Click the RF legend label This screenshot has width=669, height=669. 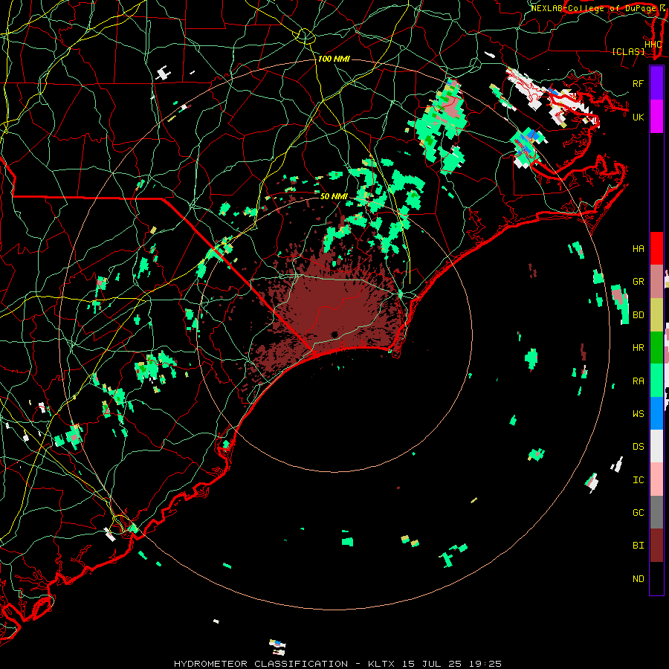pos(639,83)
